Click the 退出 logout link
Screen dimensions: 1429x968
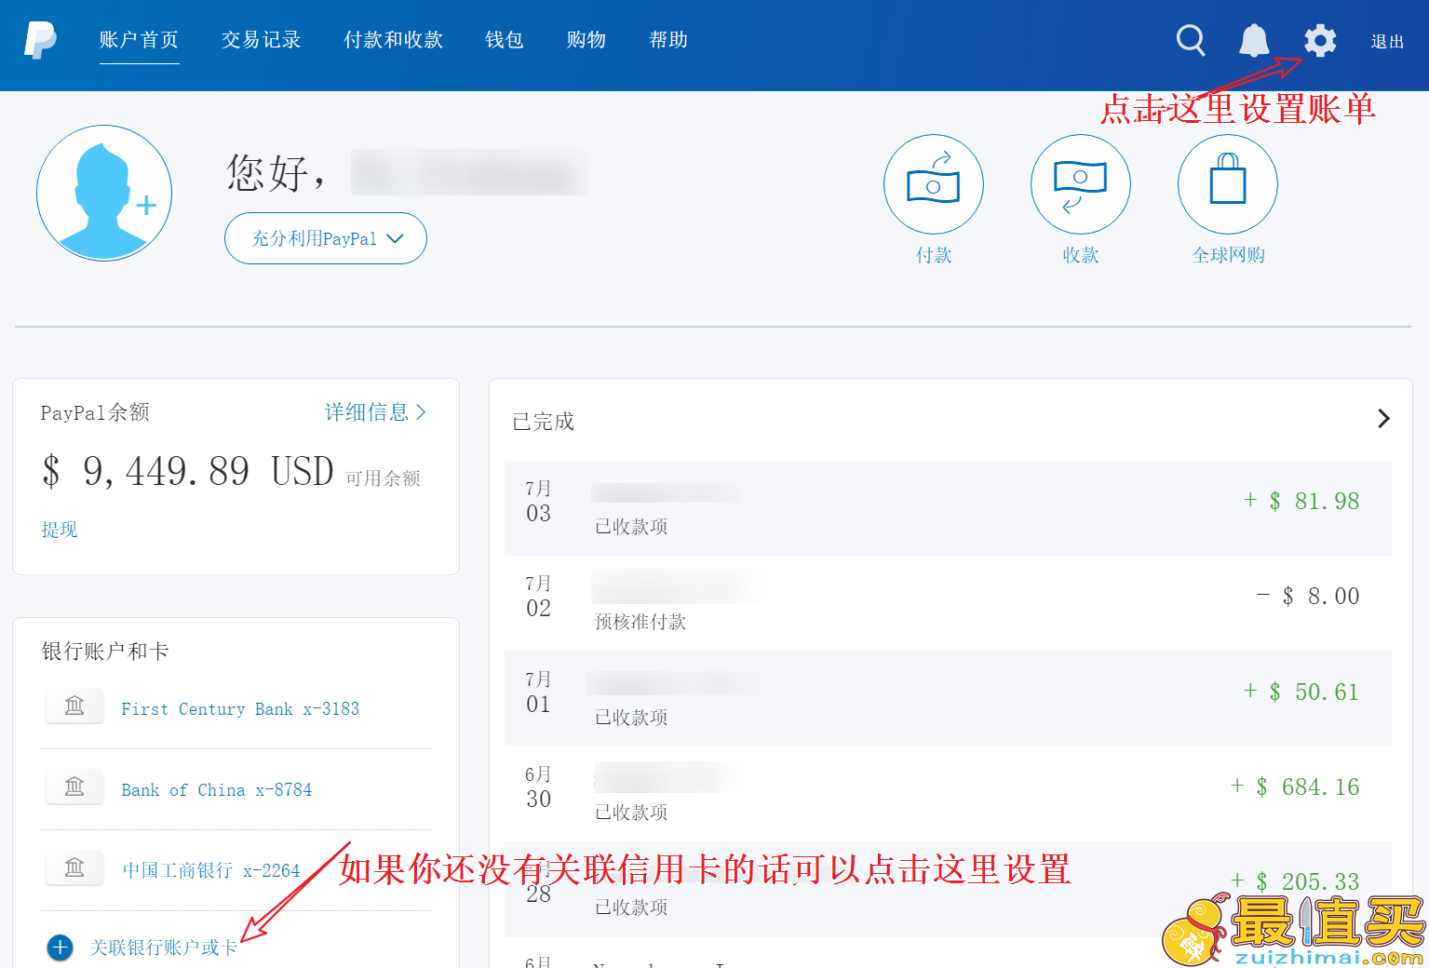pos(1387,42)
